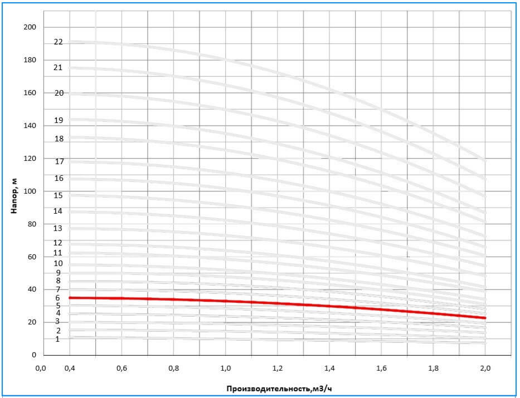The image size is (520, 398).
Task: Select the 100 value on vertical axis
Action: tap(30, 191)
